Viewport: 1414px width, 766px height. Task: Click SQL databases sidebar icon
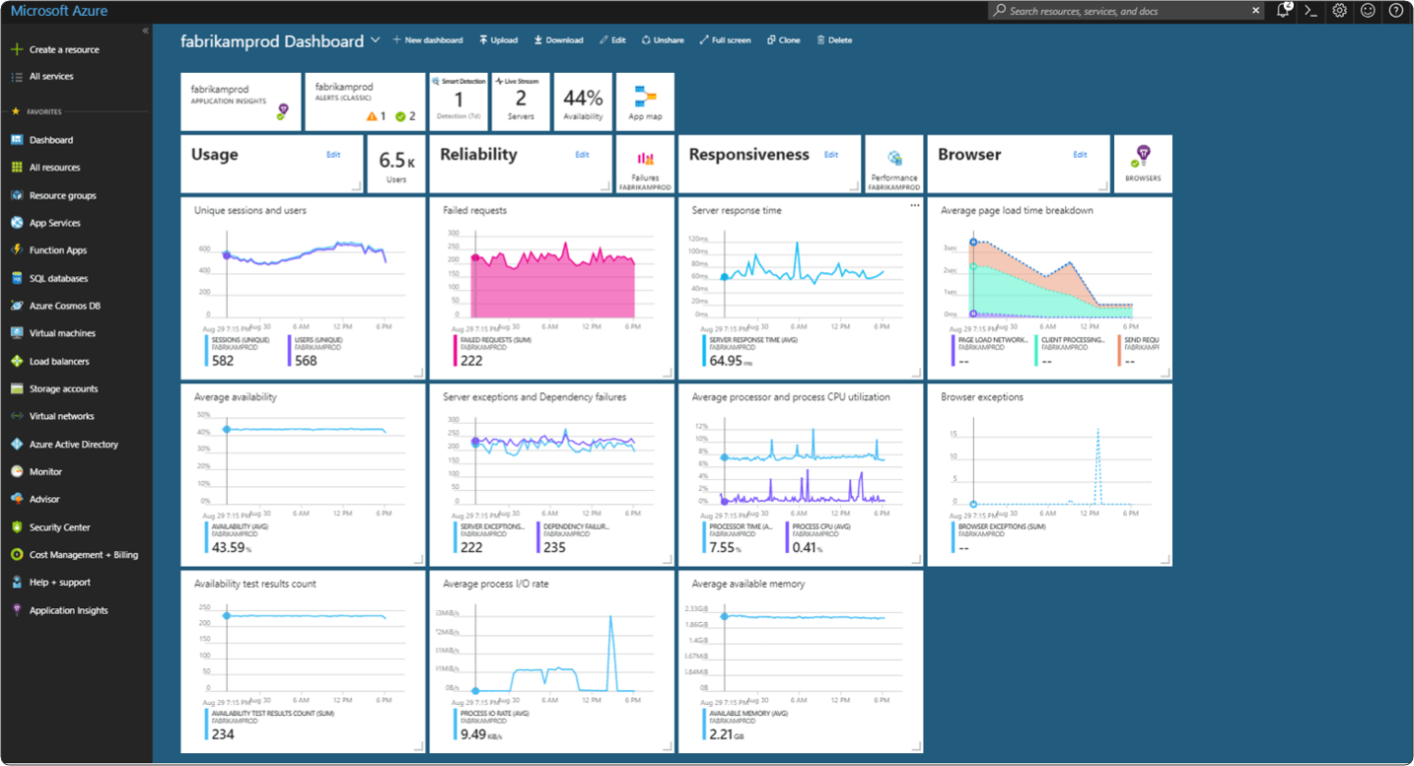click(x=16, y=278)
